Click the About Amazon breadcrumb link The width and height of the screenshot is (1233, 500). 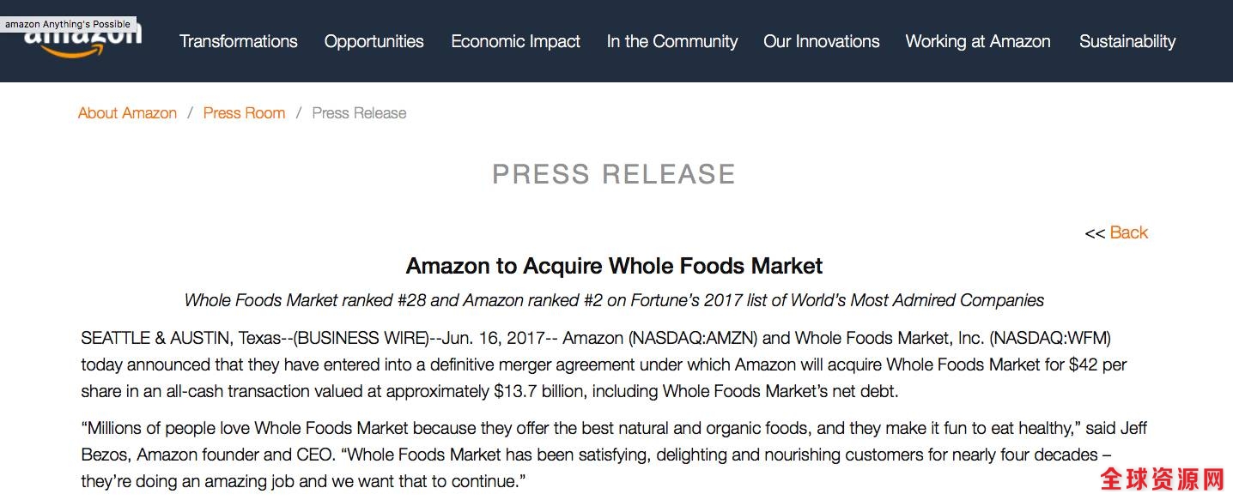coord(127,113)
